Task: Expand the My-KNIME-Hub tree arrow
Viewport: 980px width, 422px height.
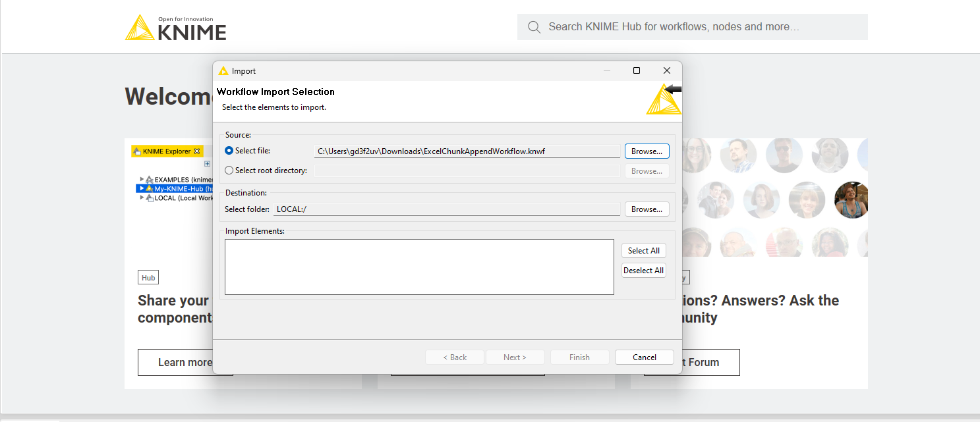Action: [x=142, y=188]
